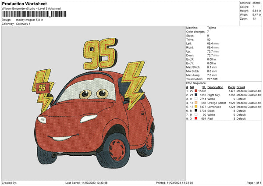Click the 'Page 1 of 1' footer indicator
The width and height of the screenshot is (263, 186).
point(254,182)
